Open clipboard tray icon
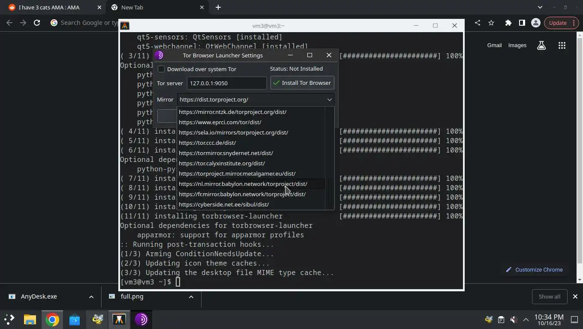 tap(501, 319)
